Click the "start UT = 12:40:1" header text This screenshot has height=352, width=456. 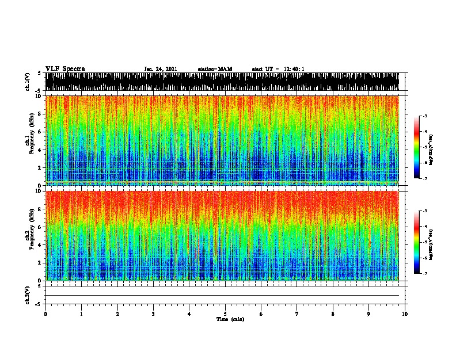[278, 69]
